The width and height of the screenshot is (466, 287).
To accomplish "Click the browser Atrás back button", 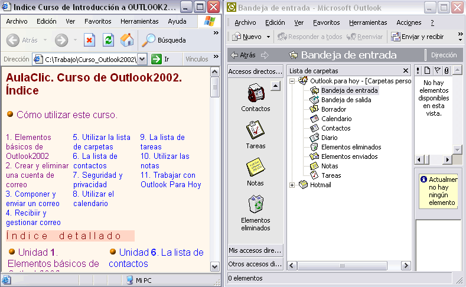I will tap(22, 40).
